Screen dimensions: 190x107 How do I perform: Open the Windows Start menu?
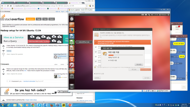[3, 105]
